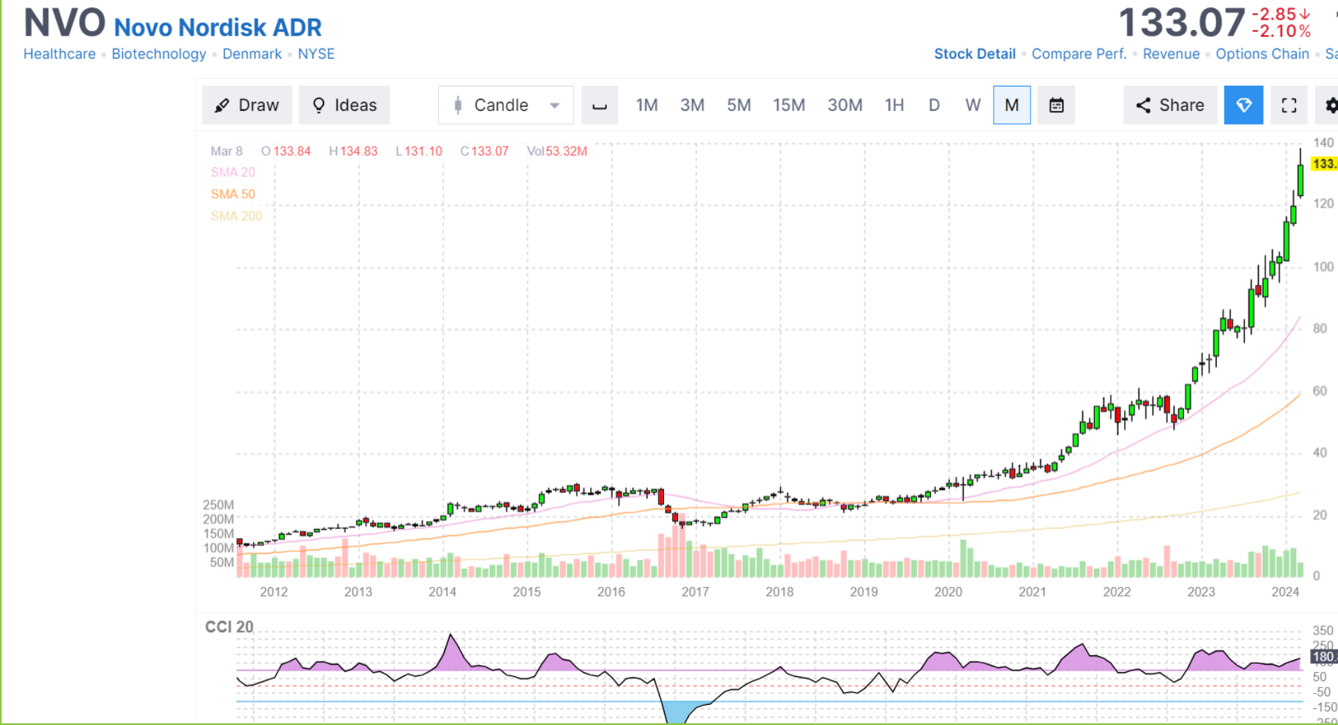Viewport: 1338px width, 725px height.
Task: Click the scale toggle icon beside Candle
Action: pyautogui.click(x=599, y=105)
